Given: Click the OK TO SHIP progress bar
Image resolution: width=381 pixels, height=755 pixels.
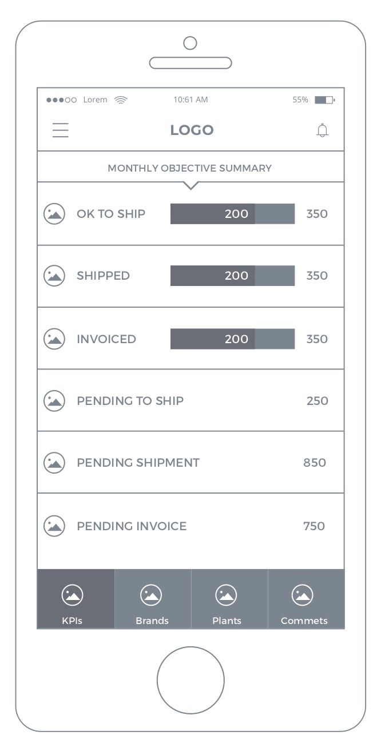Looking at the screenshot, I should (232, 214).
